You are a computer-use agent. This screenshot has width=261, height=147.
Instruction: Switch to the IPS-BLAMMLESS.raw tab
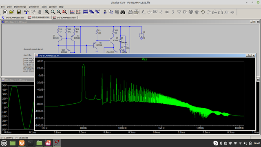[65, 18]
